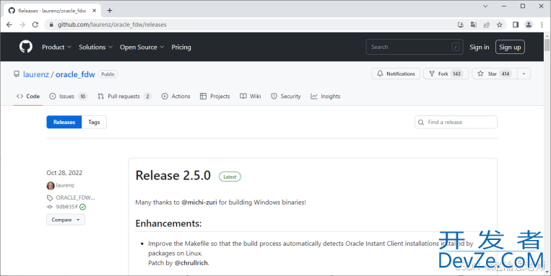Click the translate page icon

[474, 25]
